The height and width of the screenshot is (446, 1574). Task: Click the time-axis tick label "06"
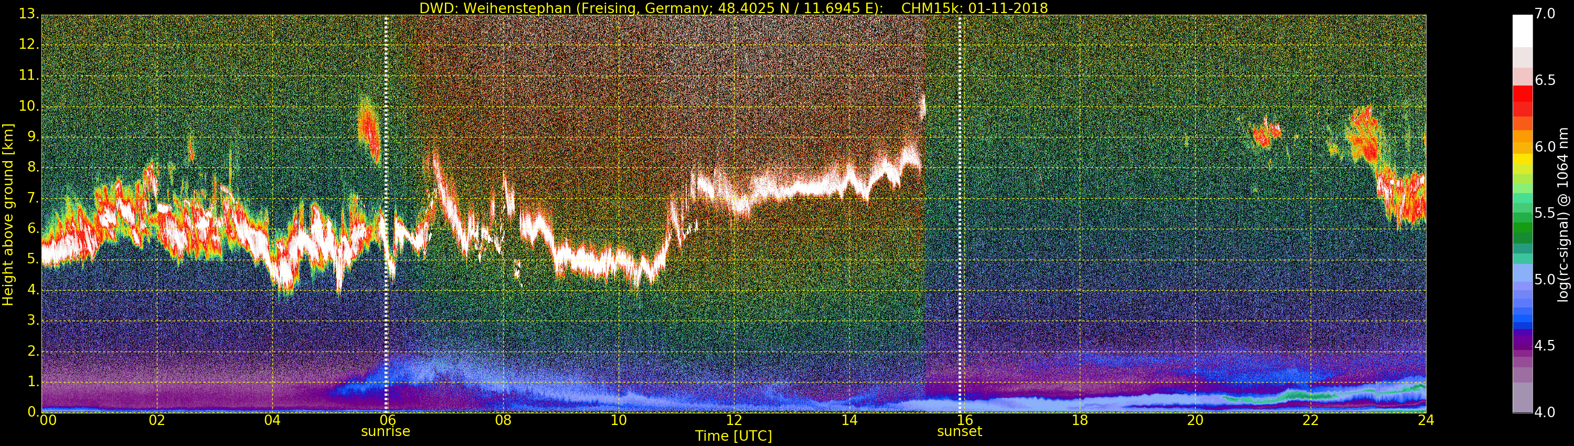coord(387,420)
